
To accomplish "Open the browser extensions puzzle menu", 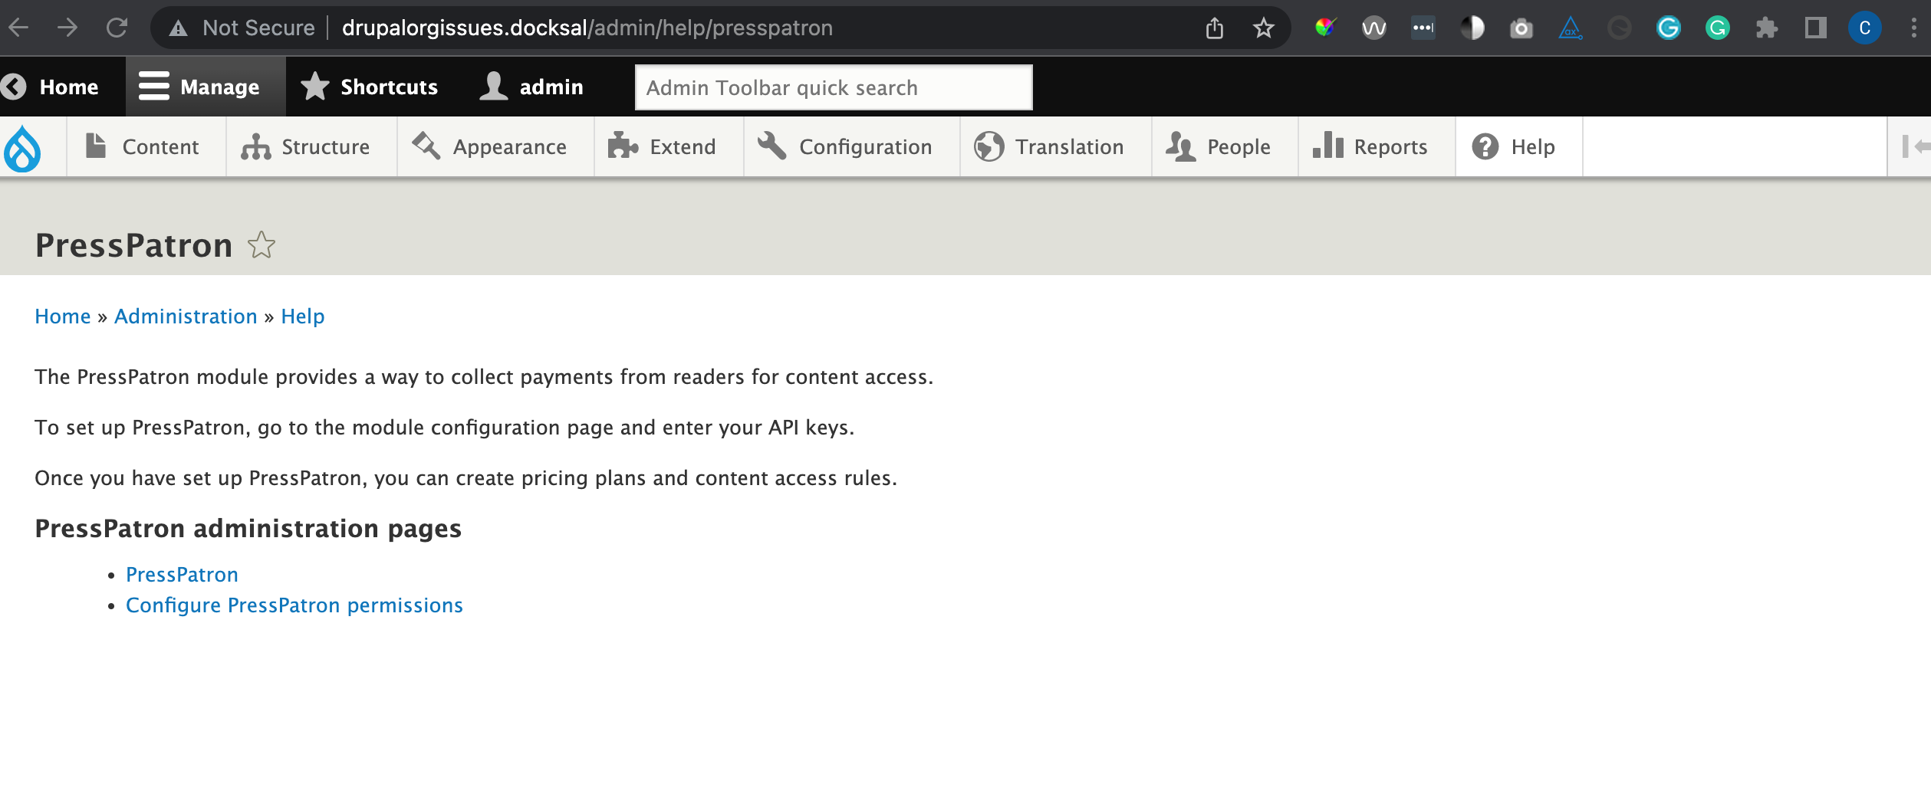I will tap(1765, 28).
